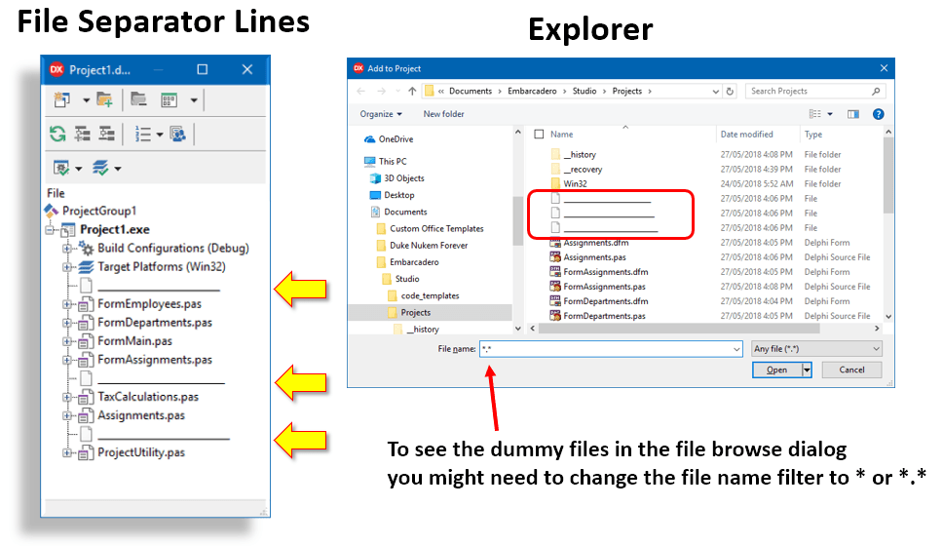The height and width of the screenshot is (546, 943).
Task: Click the View grid icon in Project Manager
Action: pyautogui.click(x=169, y=99)
